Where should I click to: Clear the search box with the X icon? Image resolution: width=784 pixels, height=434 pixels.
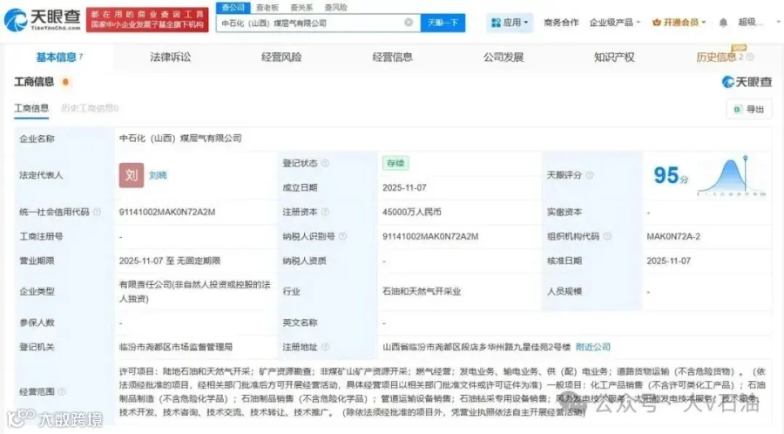pos(409,23)
